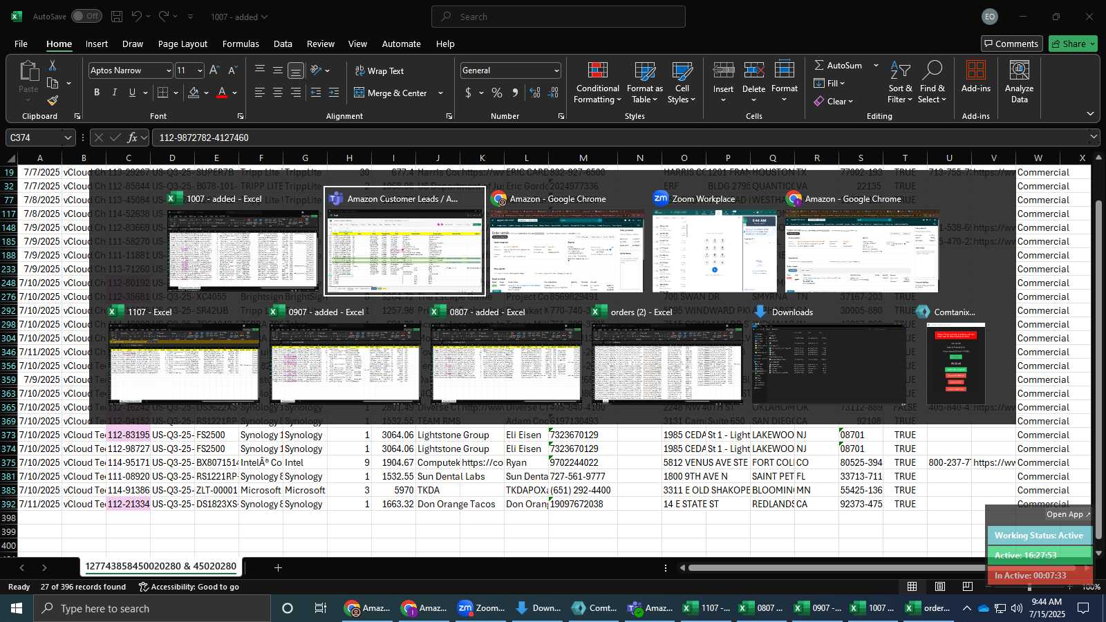Image resolution: width=1106 pixels, height=622 pixels.
Task: Click Comma Style icon
Action: (x=515, y=93)
